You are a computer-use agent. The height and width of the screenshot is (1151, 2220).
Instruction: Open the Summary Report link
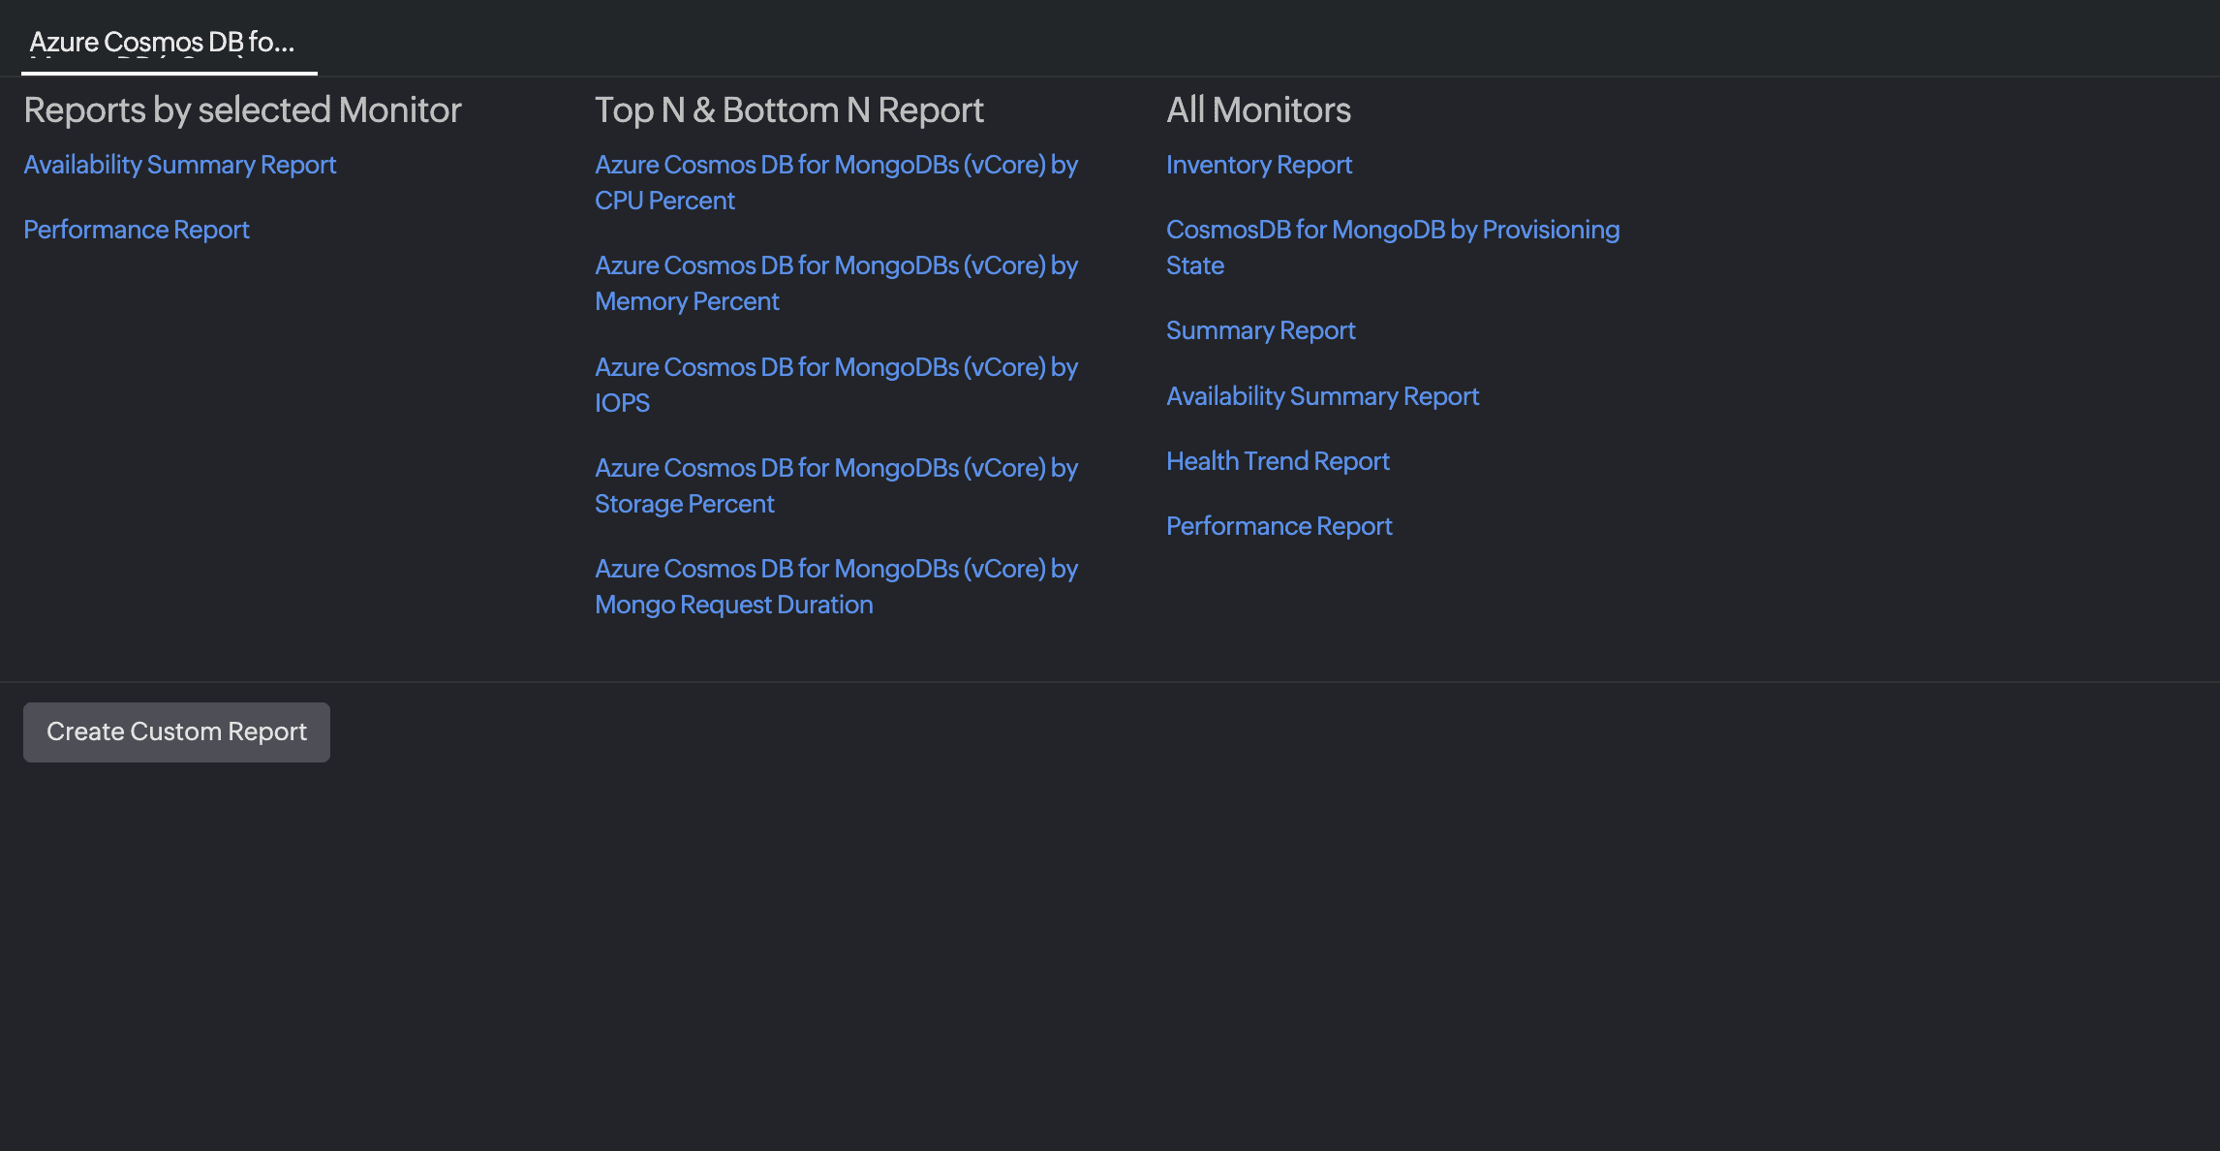1260,330
